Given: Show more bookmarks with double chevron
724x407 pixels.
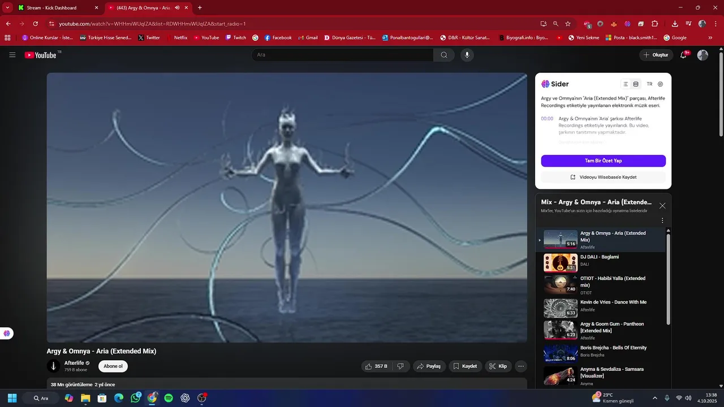Looking at the screenshot, I should coord(710,38).
